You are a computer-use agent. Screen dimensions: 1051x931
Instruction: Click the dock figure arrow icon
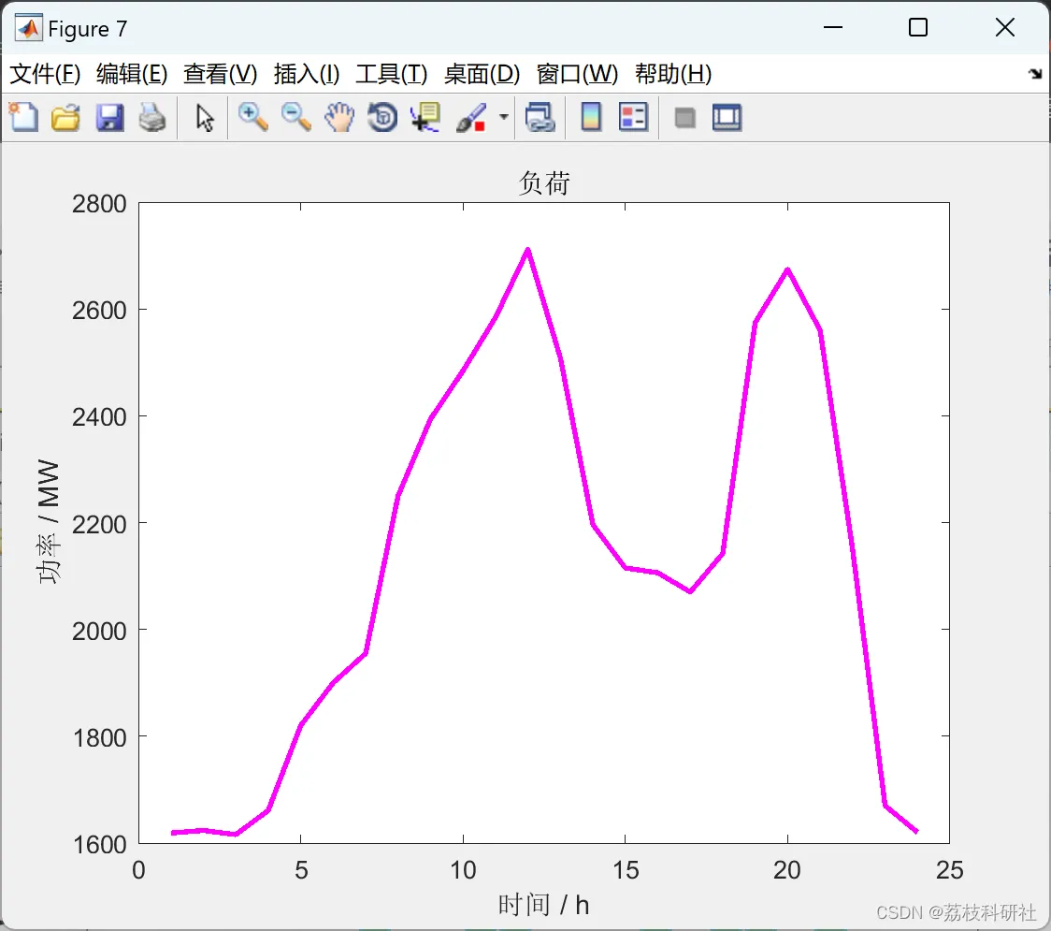[1036, 74]
